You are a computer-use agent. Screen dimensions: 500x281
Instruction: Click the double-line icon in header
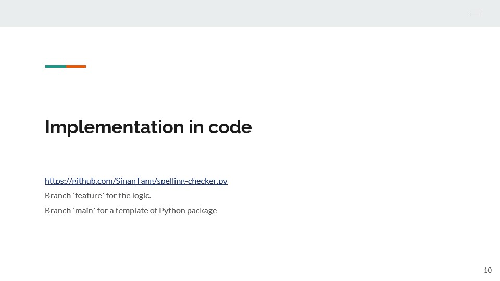click(477, 14)
